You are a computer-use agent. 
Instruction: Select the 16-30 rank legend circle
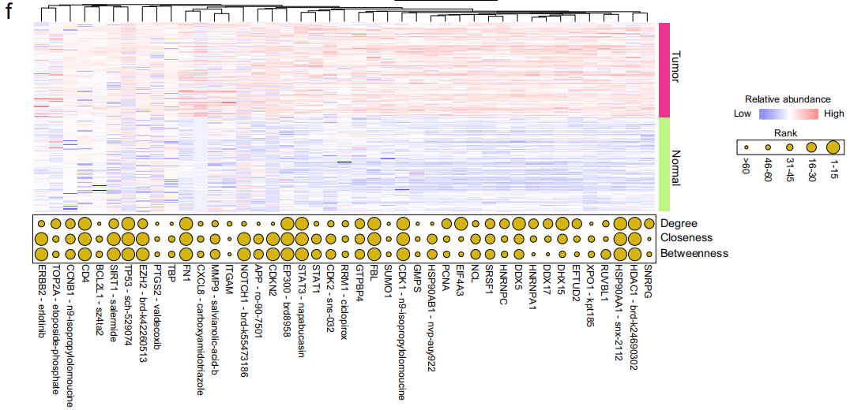point(810,147)
